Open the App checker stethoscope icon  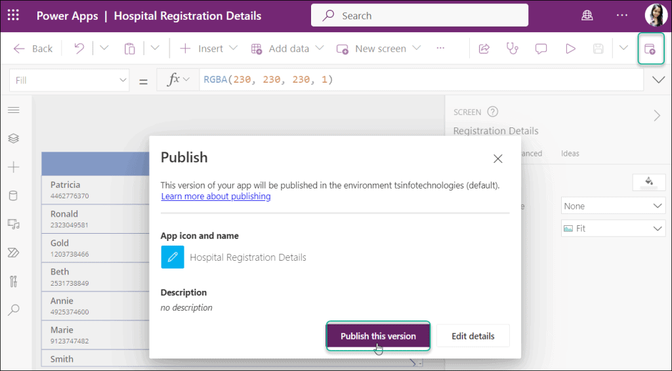coord(512,49)
